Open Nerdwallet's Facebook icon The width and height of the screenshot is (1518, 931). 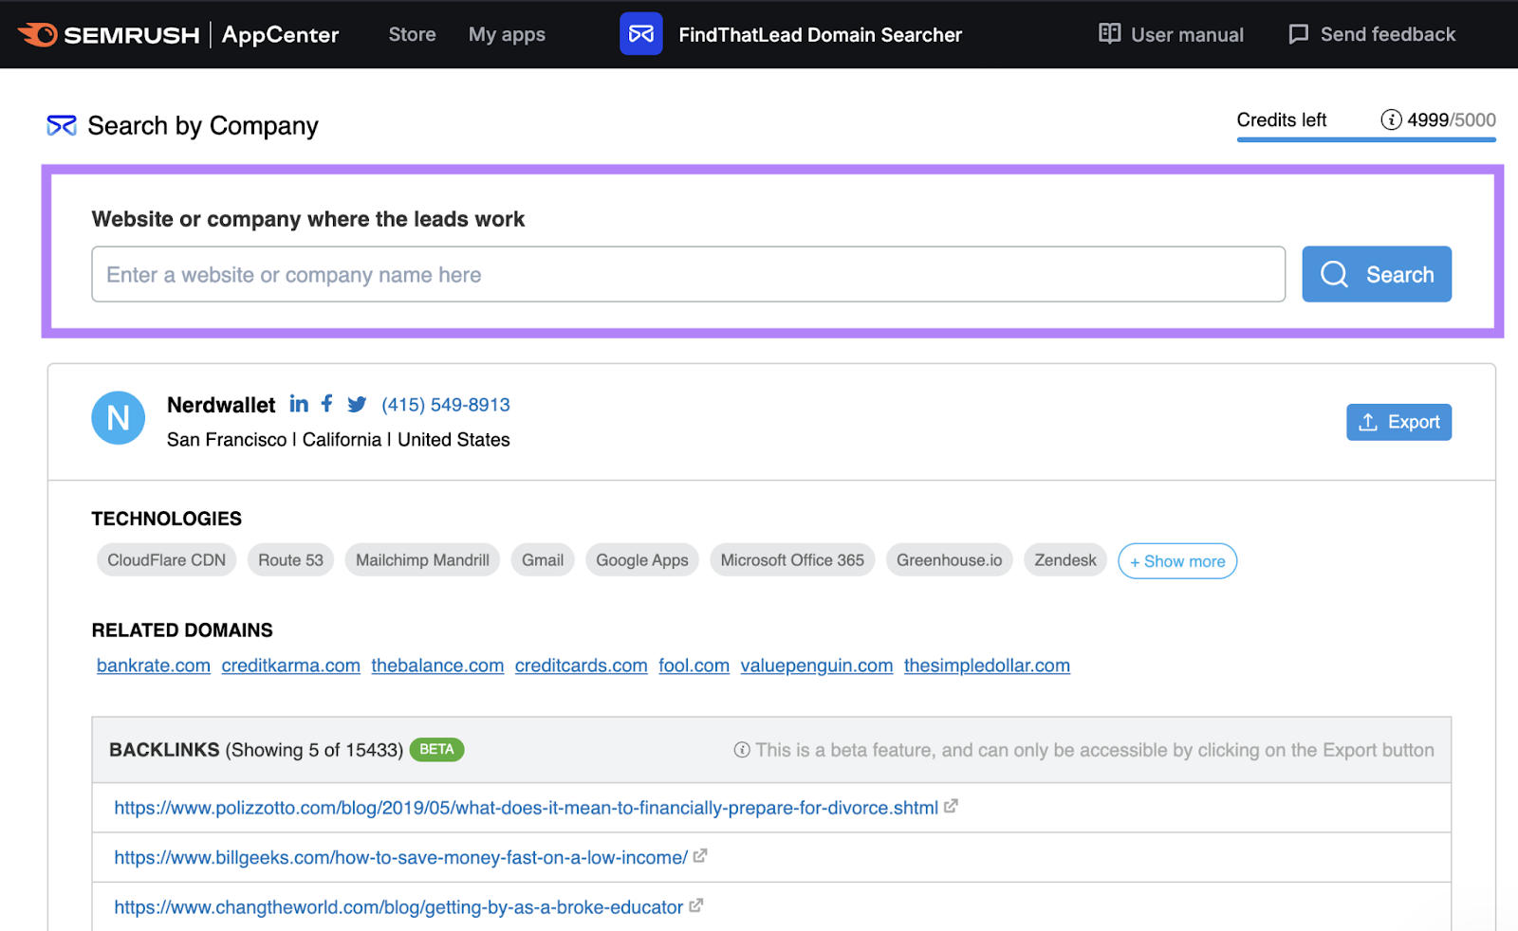click(x=326, y=404)
